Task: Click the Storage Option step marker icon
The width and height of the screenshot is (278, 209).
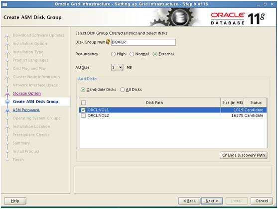Action: point(7,94)
